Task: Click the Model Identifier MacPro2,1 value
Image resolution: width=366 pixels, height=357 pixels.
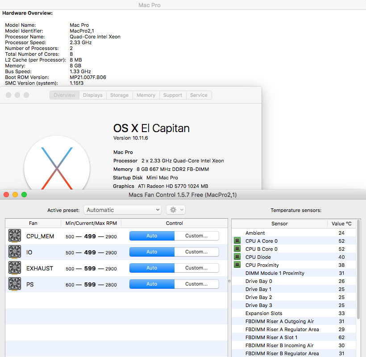Action: click(82, 31)
